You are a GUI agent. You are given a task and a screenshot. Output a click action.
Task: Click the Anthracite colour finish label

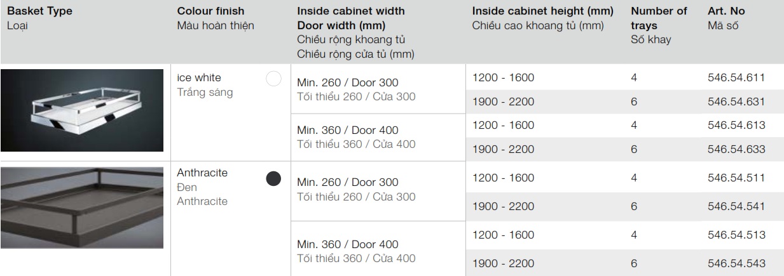coord(202,173)
